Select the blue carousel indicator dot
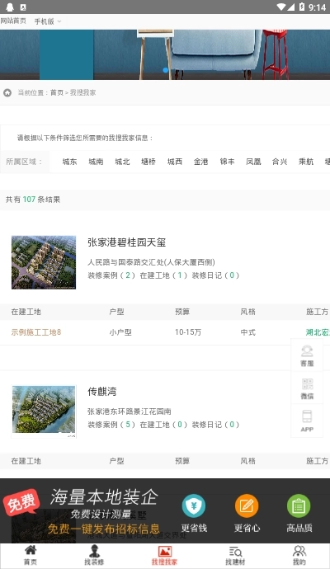 coord(166,70)
